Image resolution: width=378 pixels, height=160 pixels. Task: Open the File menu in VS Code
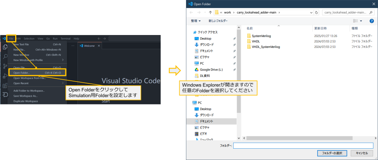(11, 38)
